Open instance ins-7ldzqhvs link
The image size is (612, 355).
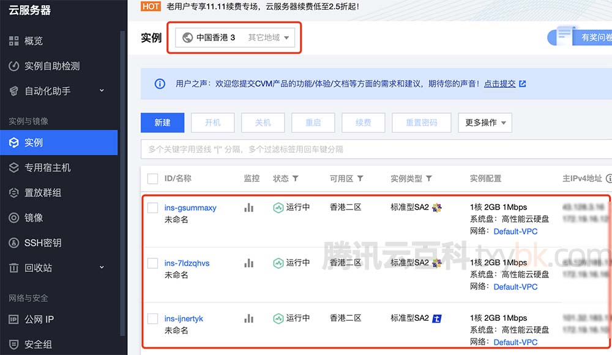[187, 263]
